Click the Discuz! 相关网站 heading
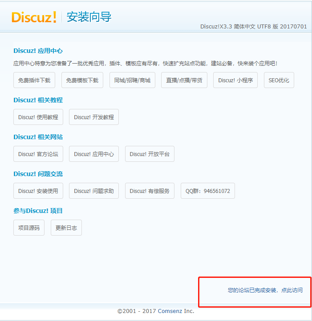 (x=38, y=137)
